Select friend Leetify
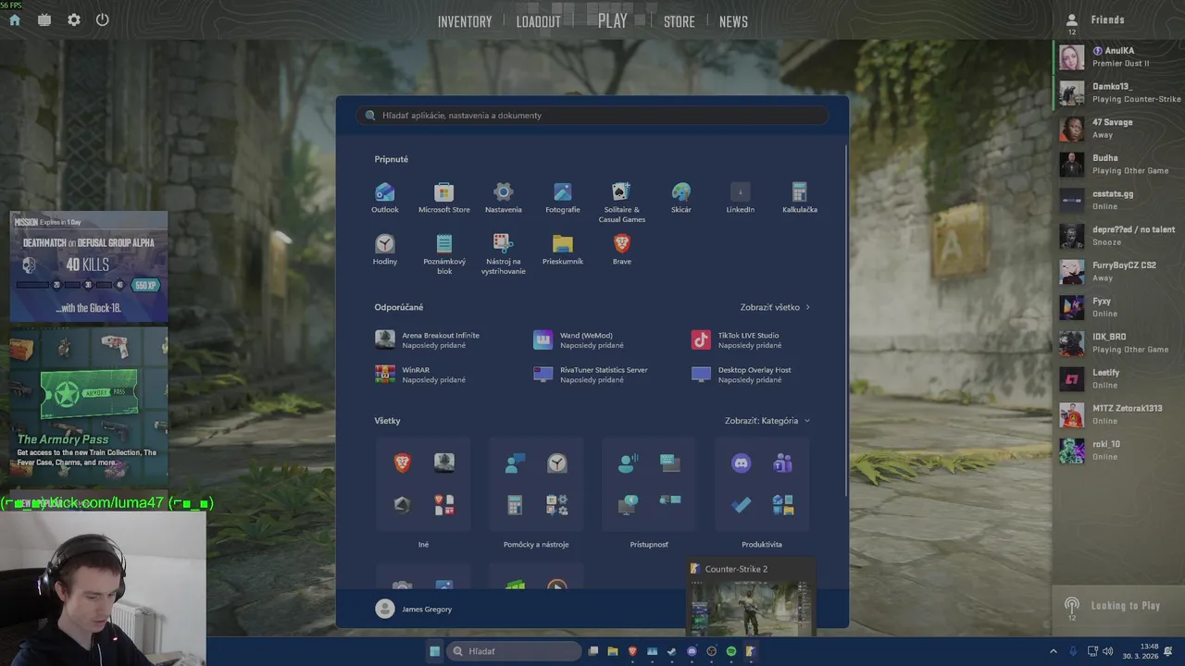 tap(1117, 379)
